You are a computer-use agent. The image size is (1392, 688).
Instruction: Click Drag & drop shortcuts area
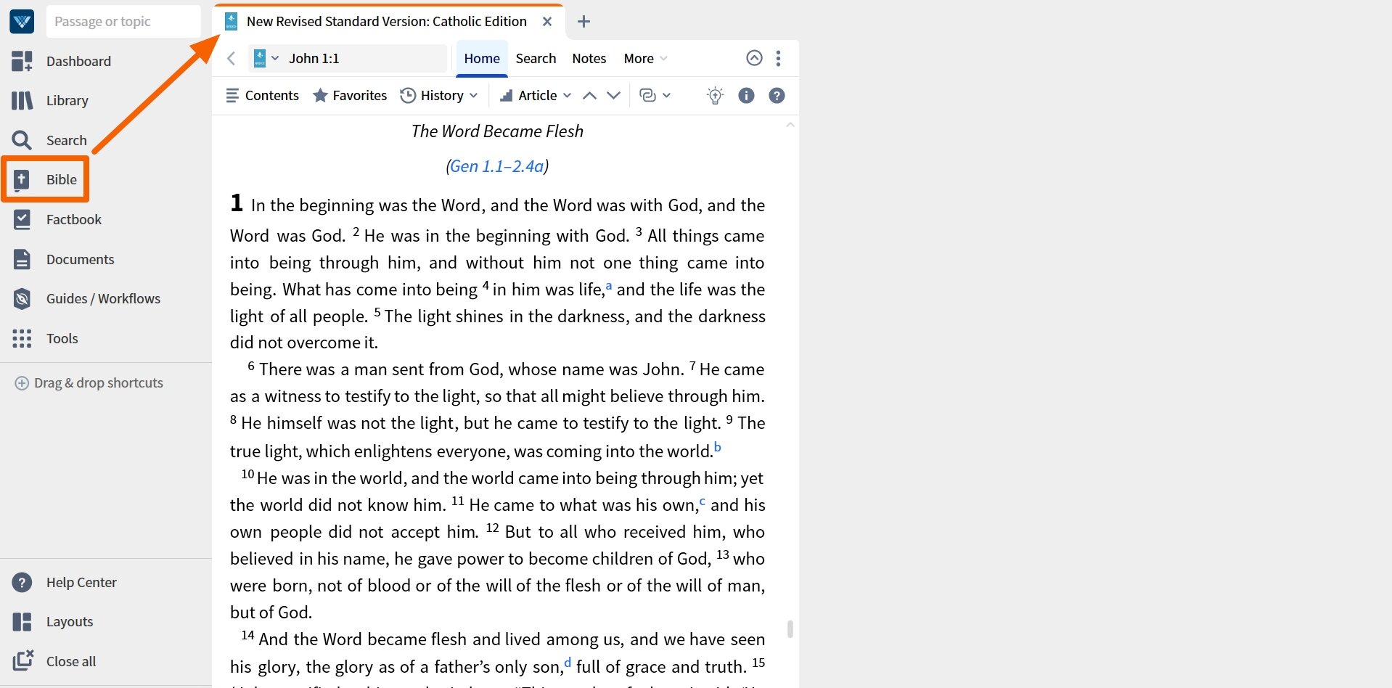(89, 382)
